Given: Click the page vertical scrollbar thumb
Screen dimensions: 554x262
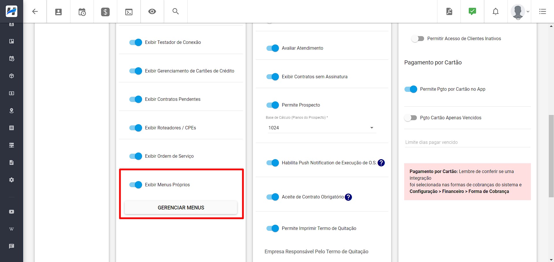Looking at the screenshot, I should 551,156.
